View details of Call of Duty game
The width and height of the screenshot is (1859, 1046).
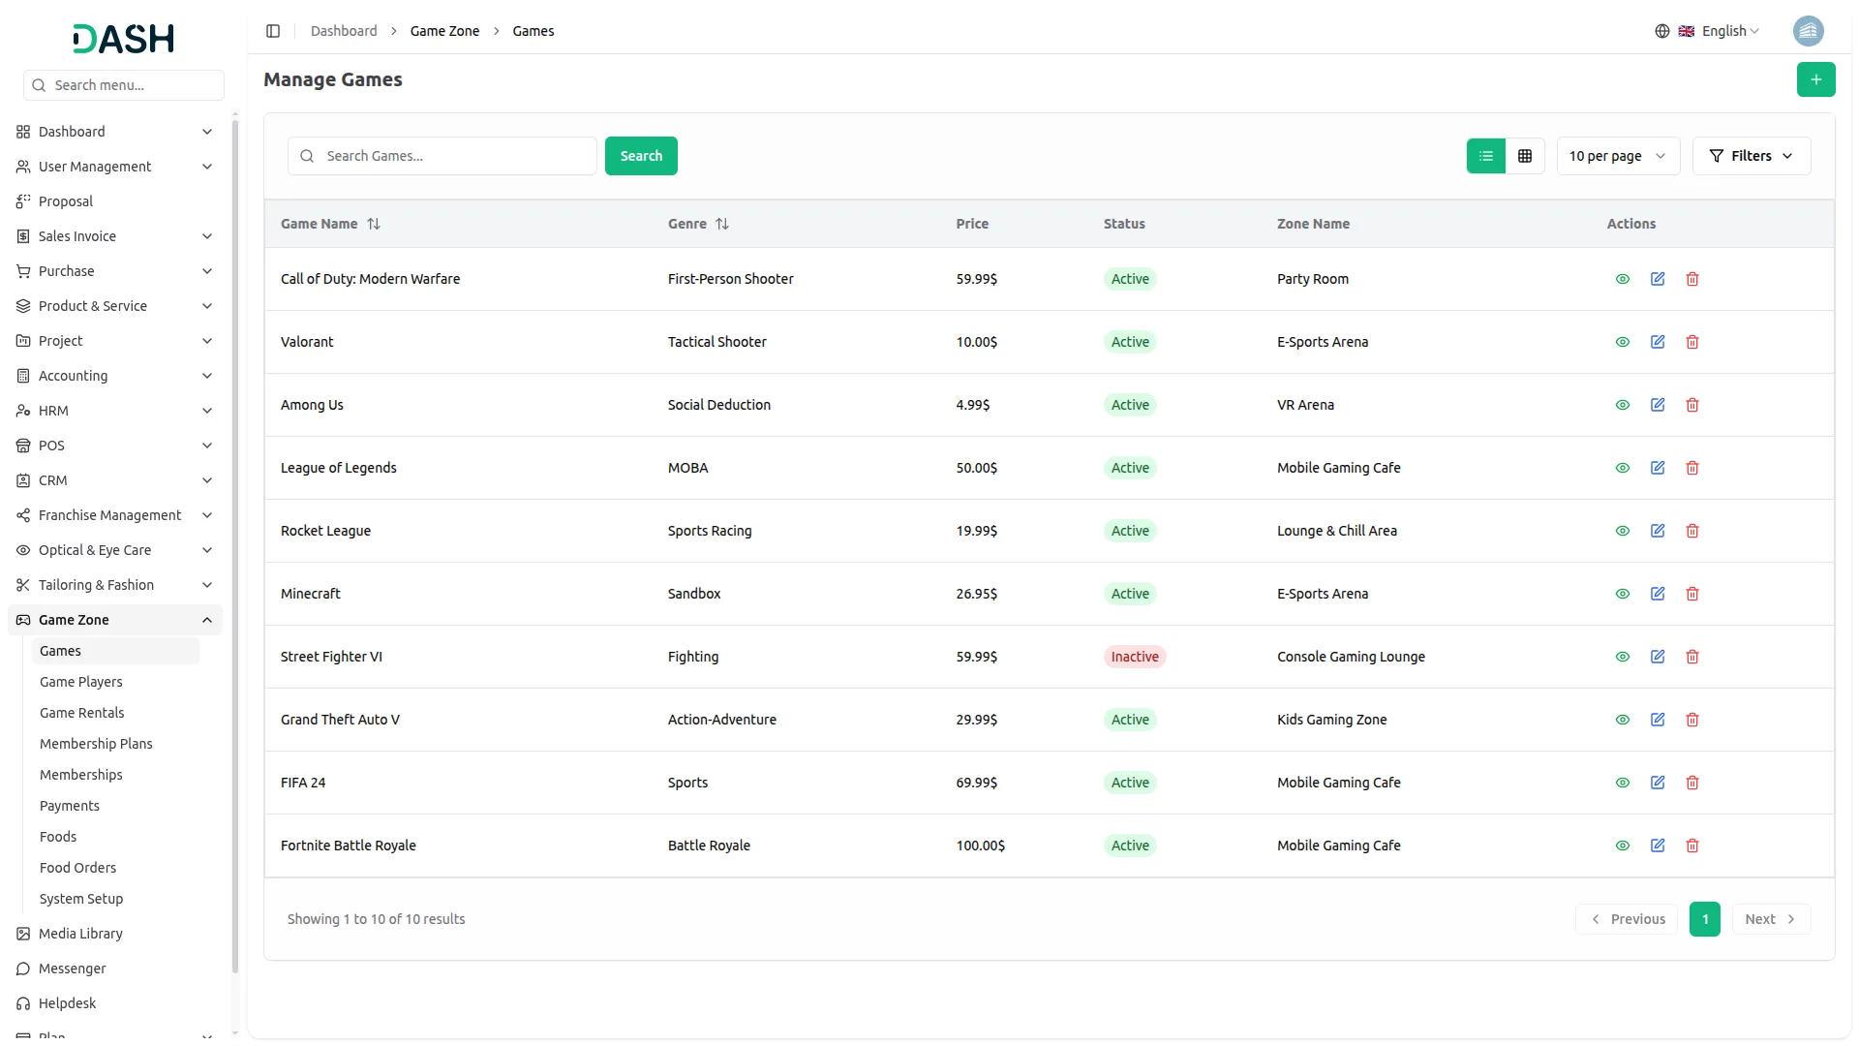click(x=1622, y=279)
